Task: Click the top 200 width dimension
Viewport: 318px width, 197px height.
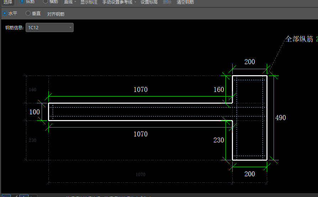Action: [249, 62]
